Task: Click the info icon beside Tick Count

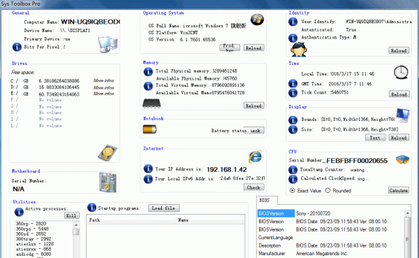Action: 293,92
